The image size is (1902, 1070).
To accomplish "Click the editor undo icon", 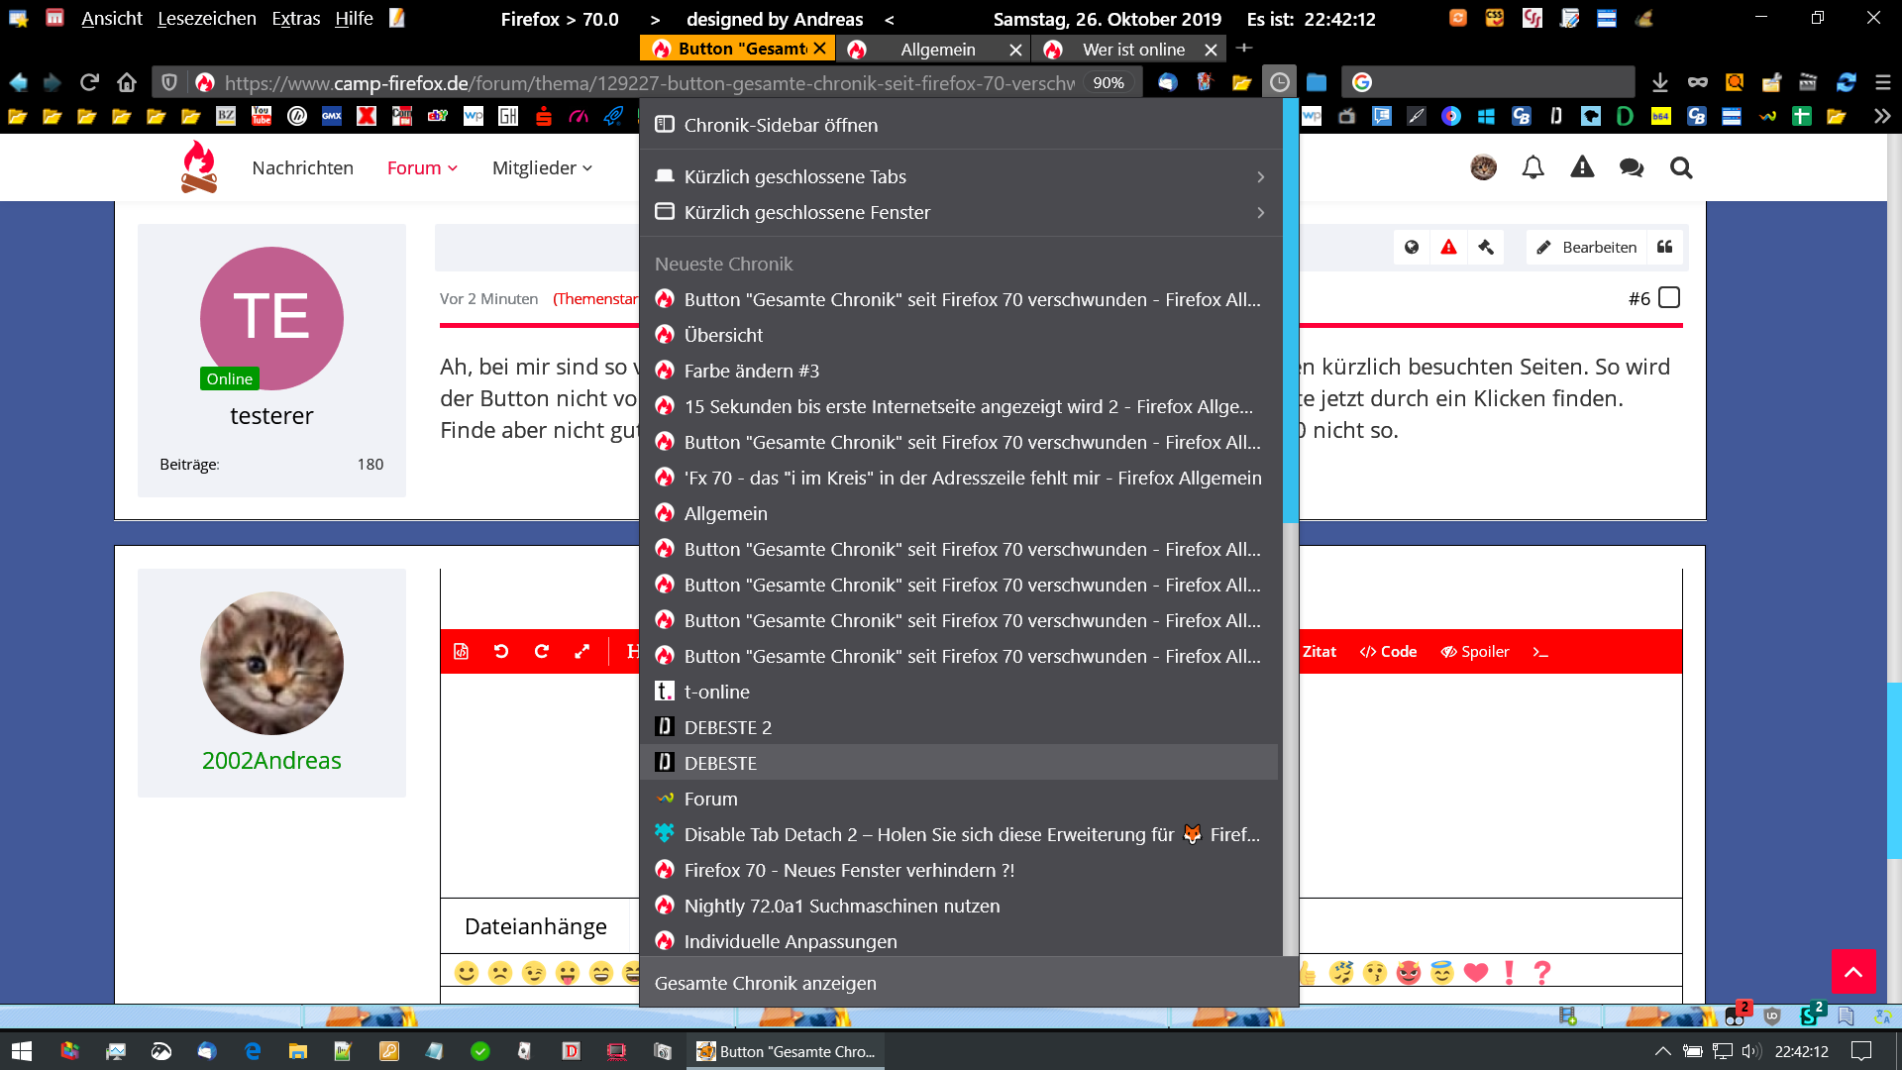I will coord(501,652).
